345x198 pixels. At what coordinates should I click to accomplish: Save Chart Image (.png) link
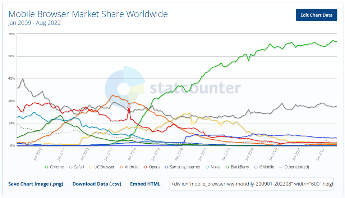tap(36, 184)
